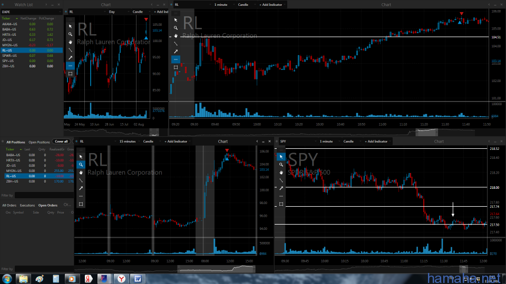Select HRTX-US row in positions table
This screenshot has width=506, height=284.
39,160
